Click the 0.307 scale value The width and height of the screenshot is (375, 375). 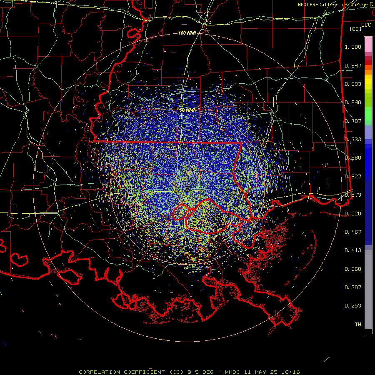point(353,287)
